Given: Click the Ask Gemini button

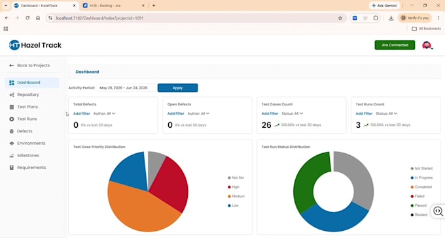Looking at the screenshot, I should click(384, 5).
